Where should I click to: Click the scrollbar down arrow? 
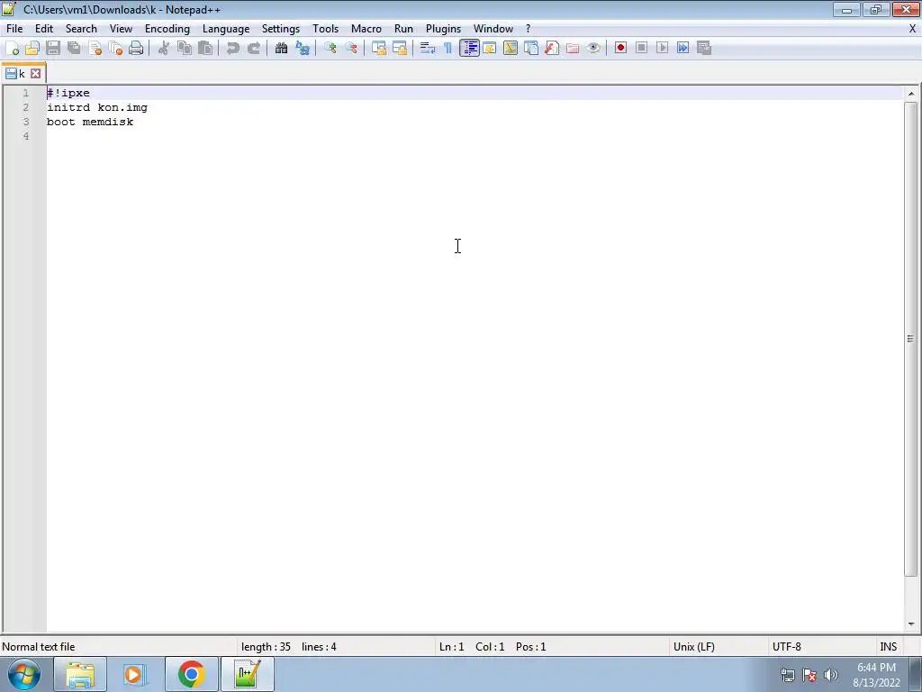pyautogui.click(x=911, y=624)
